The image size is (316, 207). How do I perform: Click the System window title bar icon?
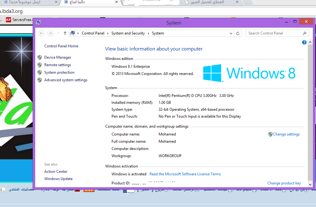coord(38,23)
